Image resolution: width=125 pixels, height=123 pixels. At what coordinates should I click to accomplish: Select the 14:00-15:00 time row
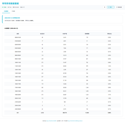62,77
